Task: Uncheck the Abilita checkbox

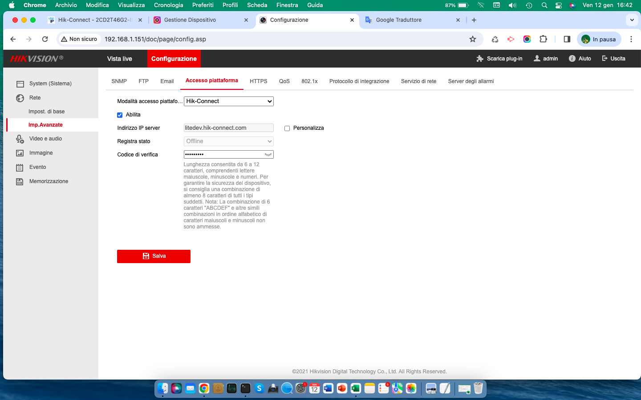Action: coord(120,115)
